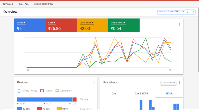Click the Type: App text
Screen dimensions: 199x110
24,4
